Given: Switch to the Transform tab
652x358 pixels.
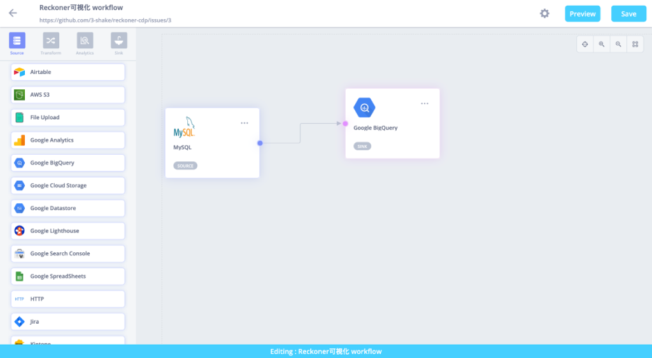Looking at the screenshot, I should click(51, 44).
